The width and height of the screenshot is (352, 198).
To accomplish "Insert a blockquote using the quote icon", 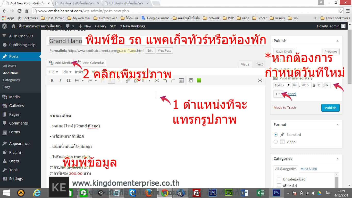I will tap(69, 81).
